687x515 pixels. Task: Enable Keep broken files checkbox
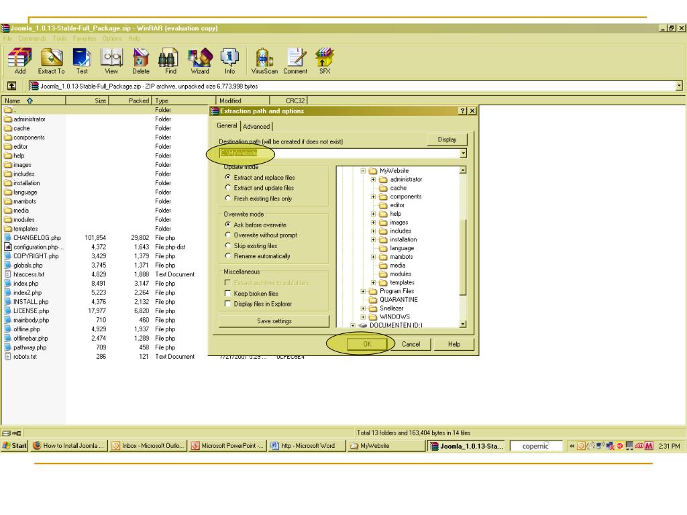pyautogui.click(x=228, y=294)
